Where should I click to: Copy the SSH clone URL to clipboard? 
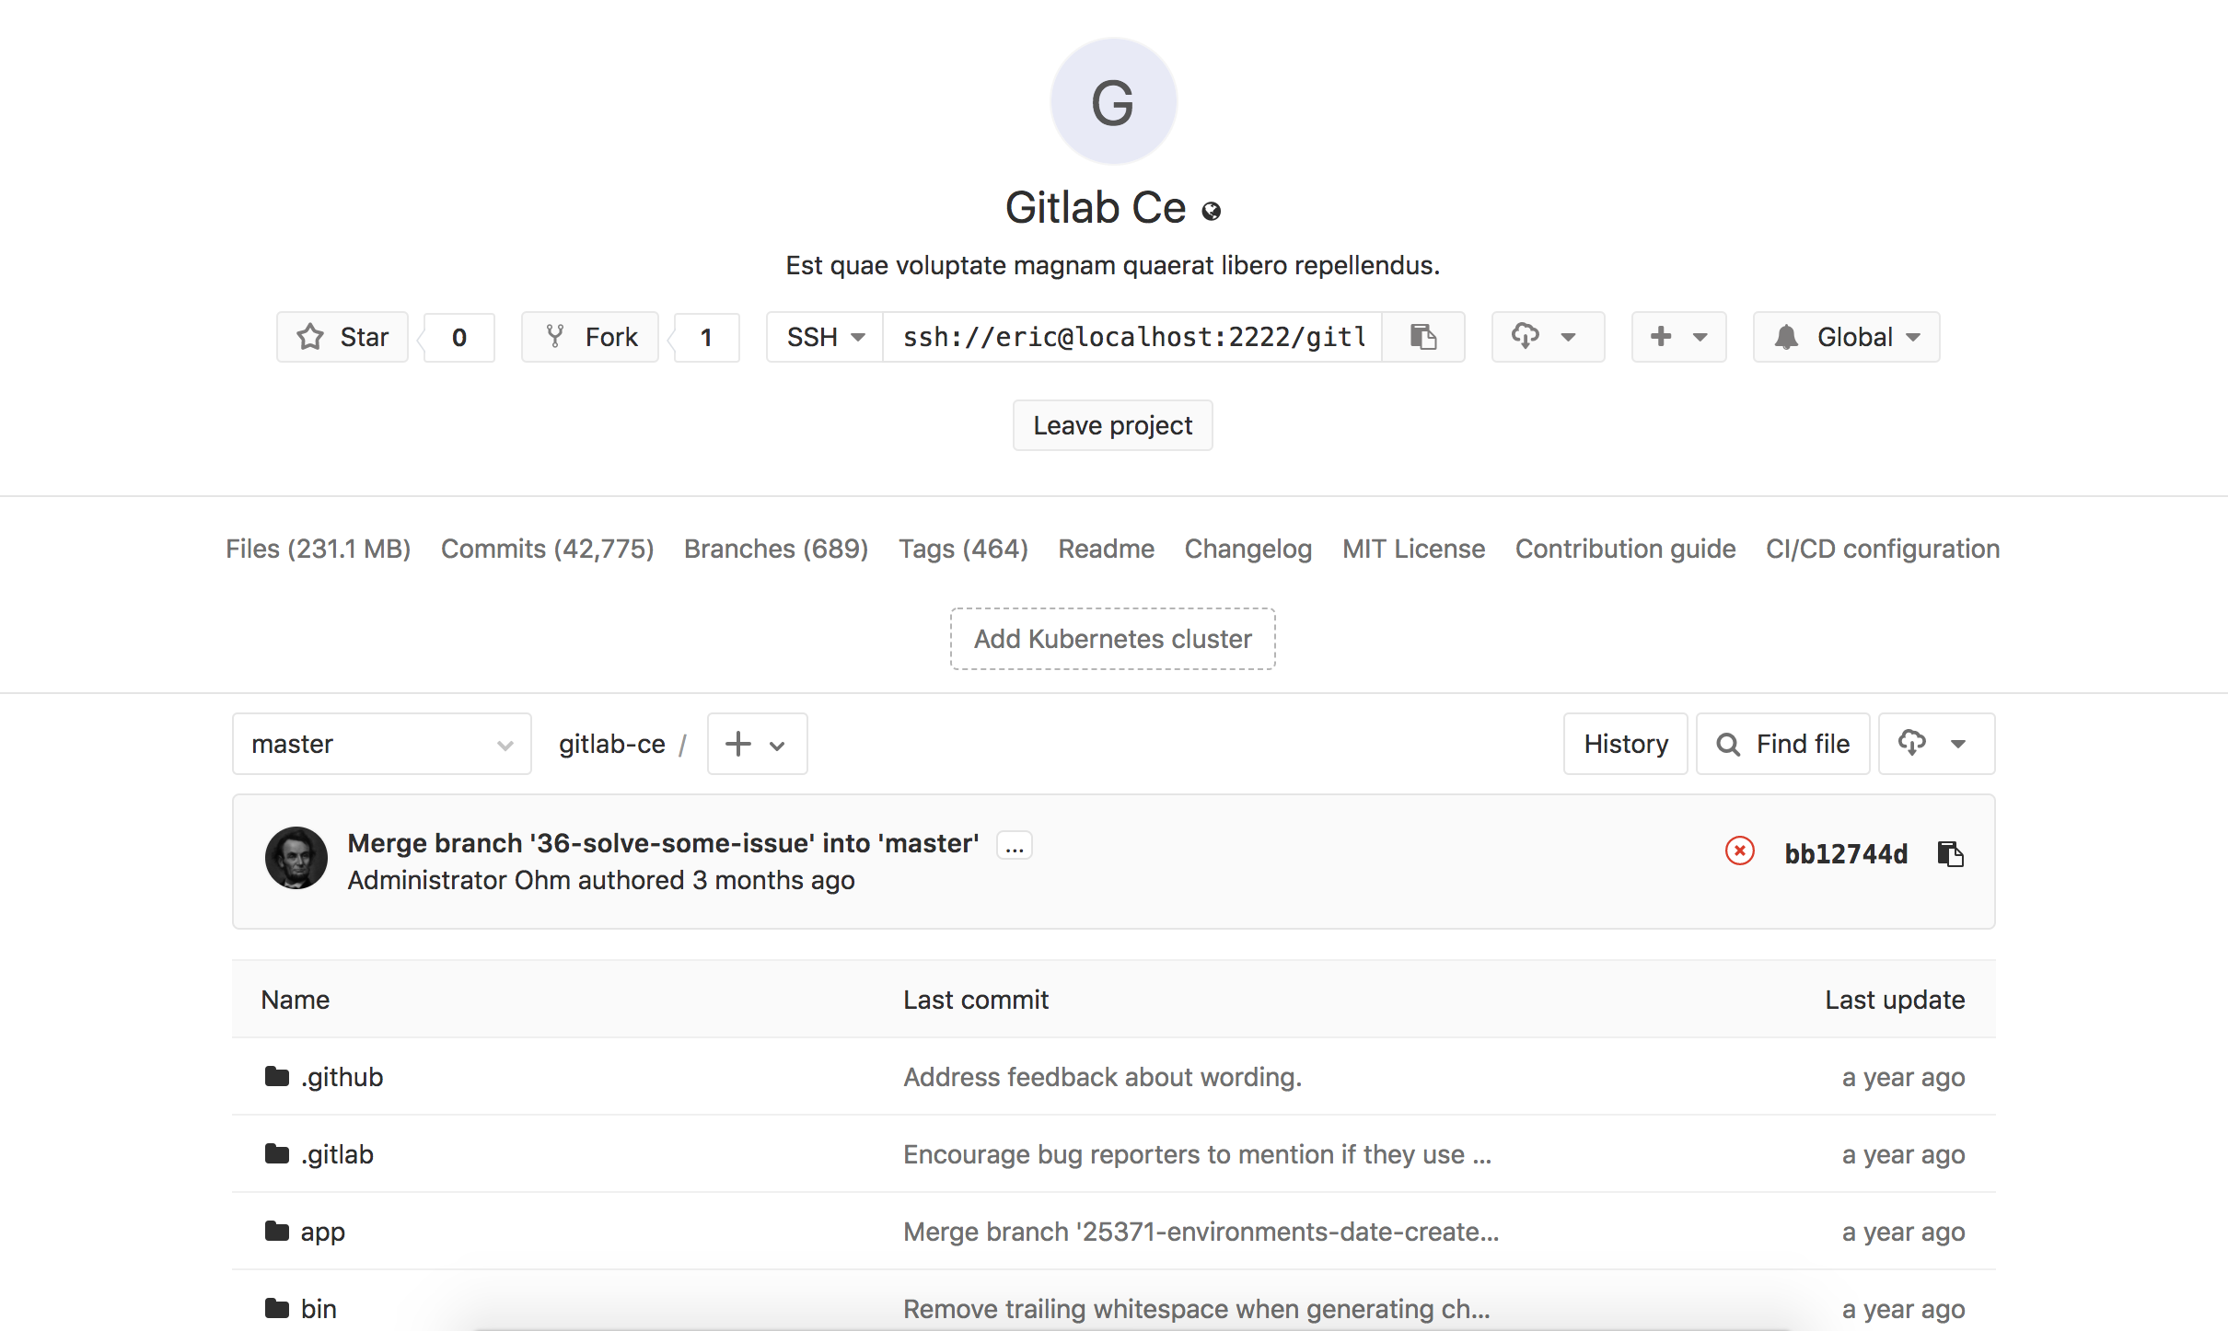pyautogui.click(x=1422, y=337)
